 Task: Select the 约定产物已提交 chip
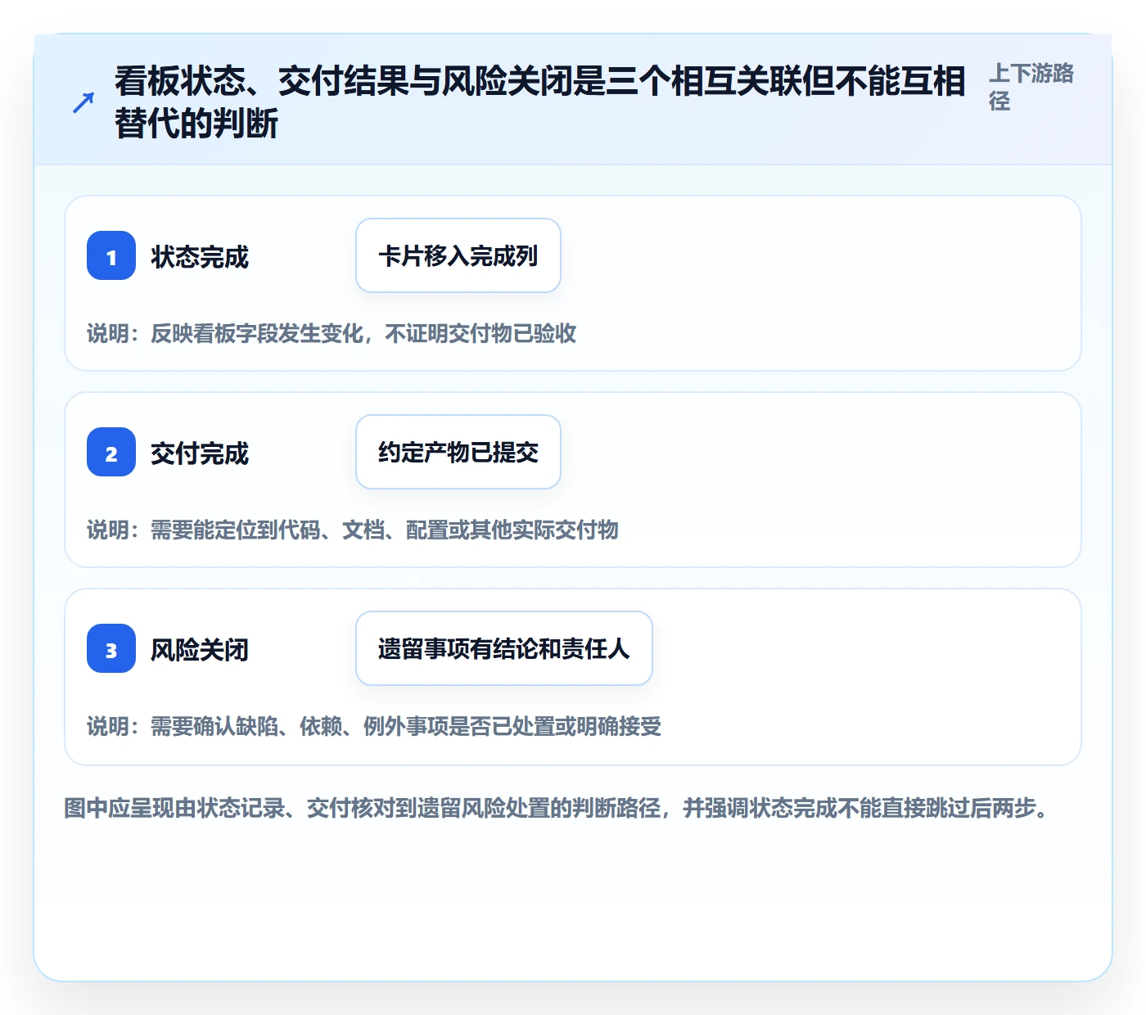[458, 452]
